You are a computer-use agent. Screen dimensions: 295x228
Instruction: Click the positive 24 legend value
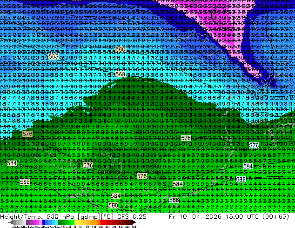(x=101, y=227)
